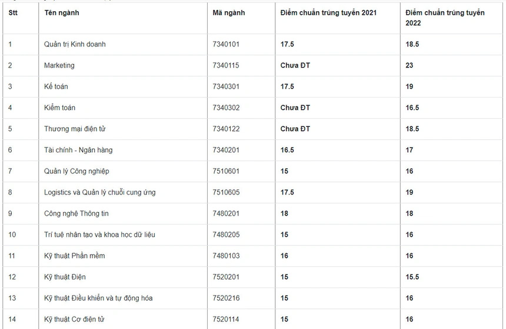Image resolution: width=506 pixels, height=329 pixels.
Task: Click the 'Công nghệ Thông tin' cell
Action: pyautogui.click(x=76, y=213)
